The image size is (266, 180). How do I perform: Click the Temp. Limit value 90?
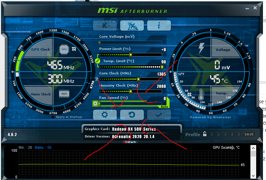163,62
